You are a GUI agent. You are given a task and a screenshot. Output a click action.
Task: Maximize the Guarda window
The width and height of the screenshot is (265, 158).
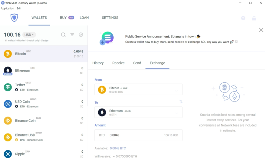pyautogui.click(x=250, y=3)
